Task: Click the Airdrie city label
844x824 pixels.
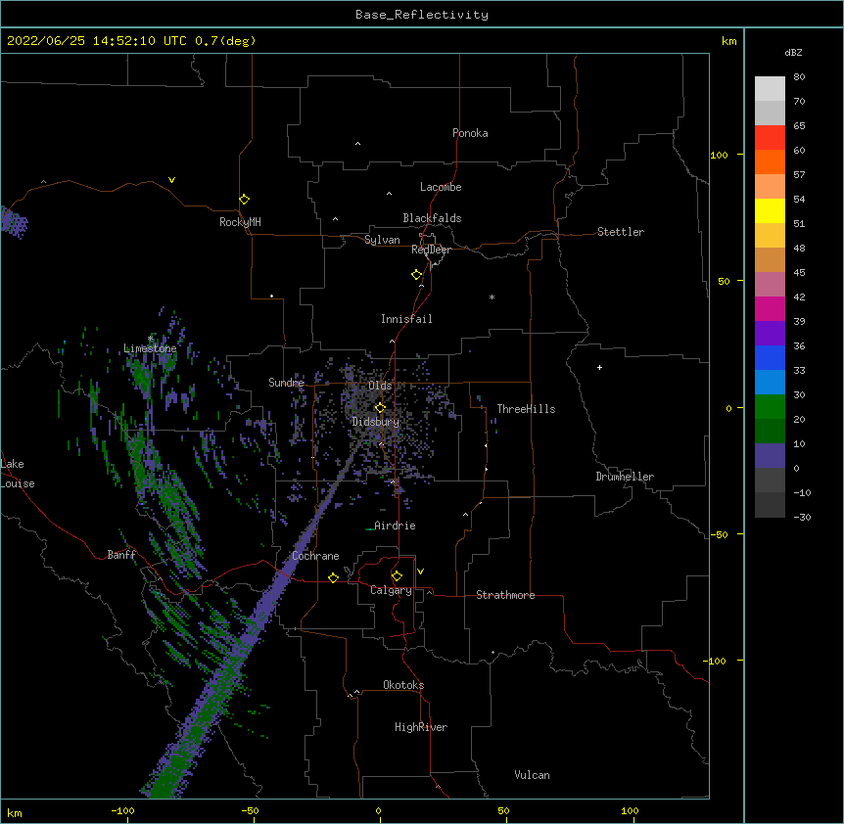Action: click(x=395, y=526)
